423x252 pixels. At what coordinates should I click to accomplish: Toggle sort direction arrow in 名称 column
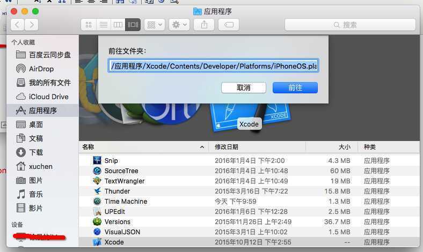click(x=202, y=147)
